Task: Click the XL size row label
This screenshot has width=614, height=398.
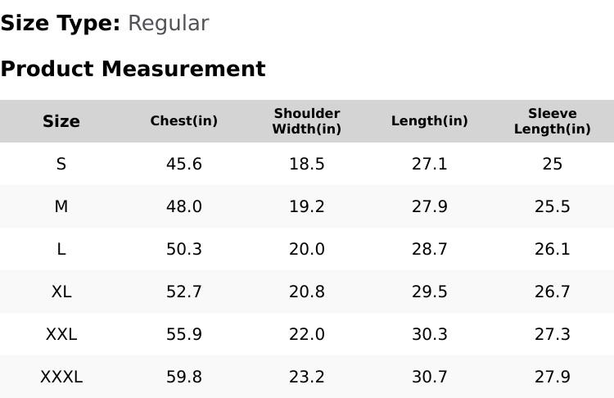Action: [61, 292]
